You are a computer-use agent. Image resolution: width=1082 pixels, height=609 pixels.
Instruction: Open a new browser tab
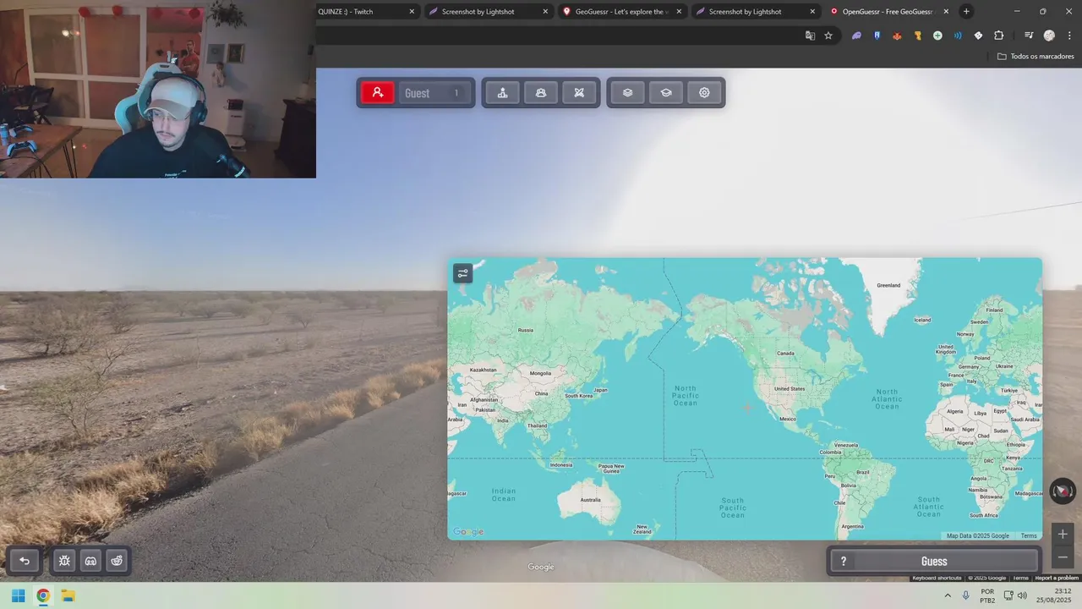pos(966,12)
